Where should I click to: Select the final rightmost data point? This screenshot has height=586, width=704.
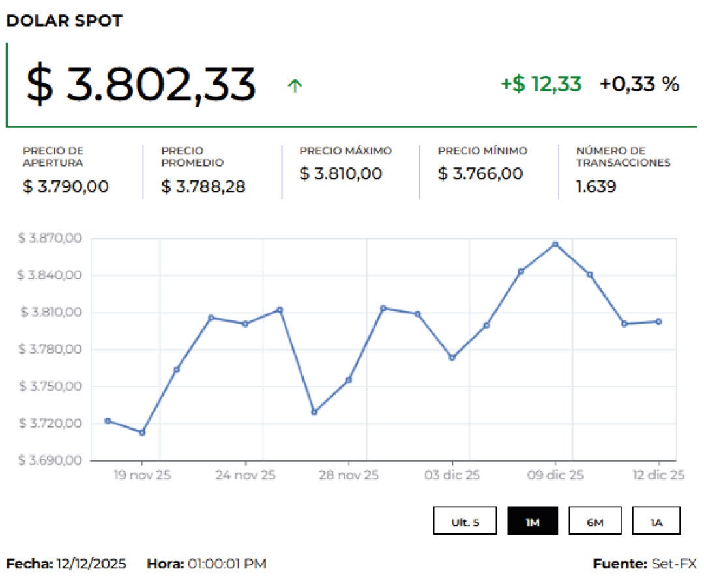[x=658, y=322]
